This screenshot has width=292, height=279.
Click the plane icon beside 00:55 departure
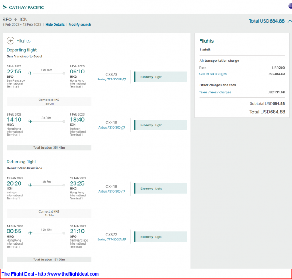pyautogui.click(x=31, y=233)
